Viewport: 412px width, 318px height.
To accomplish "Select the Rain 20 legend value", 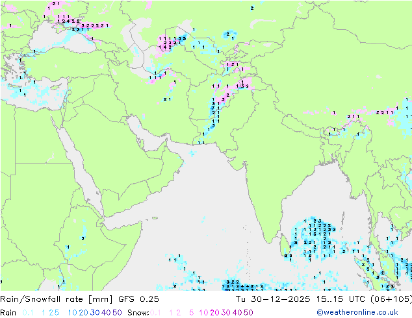I will (x=84, y=313).
